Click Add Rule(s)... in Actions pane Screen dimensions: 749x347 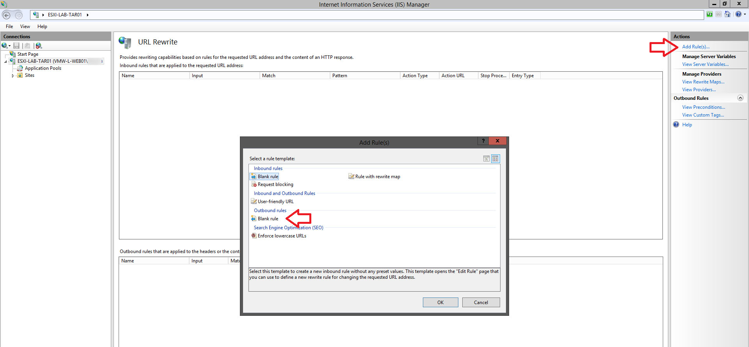point(696,47)
